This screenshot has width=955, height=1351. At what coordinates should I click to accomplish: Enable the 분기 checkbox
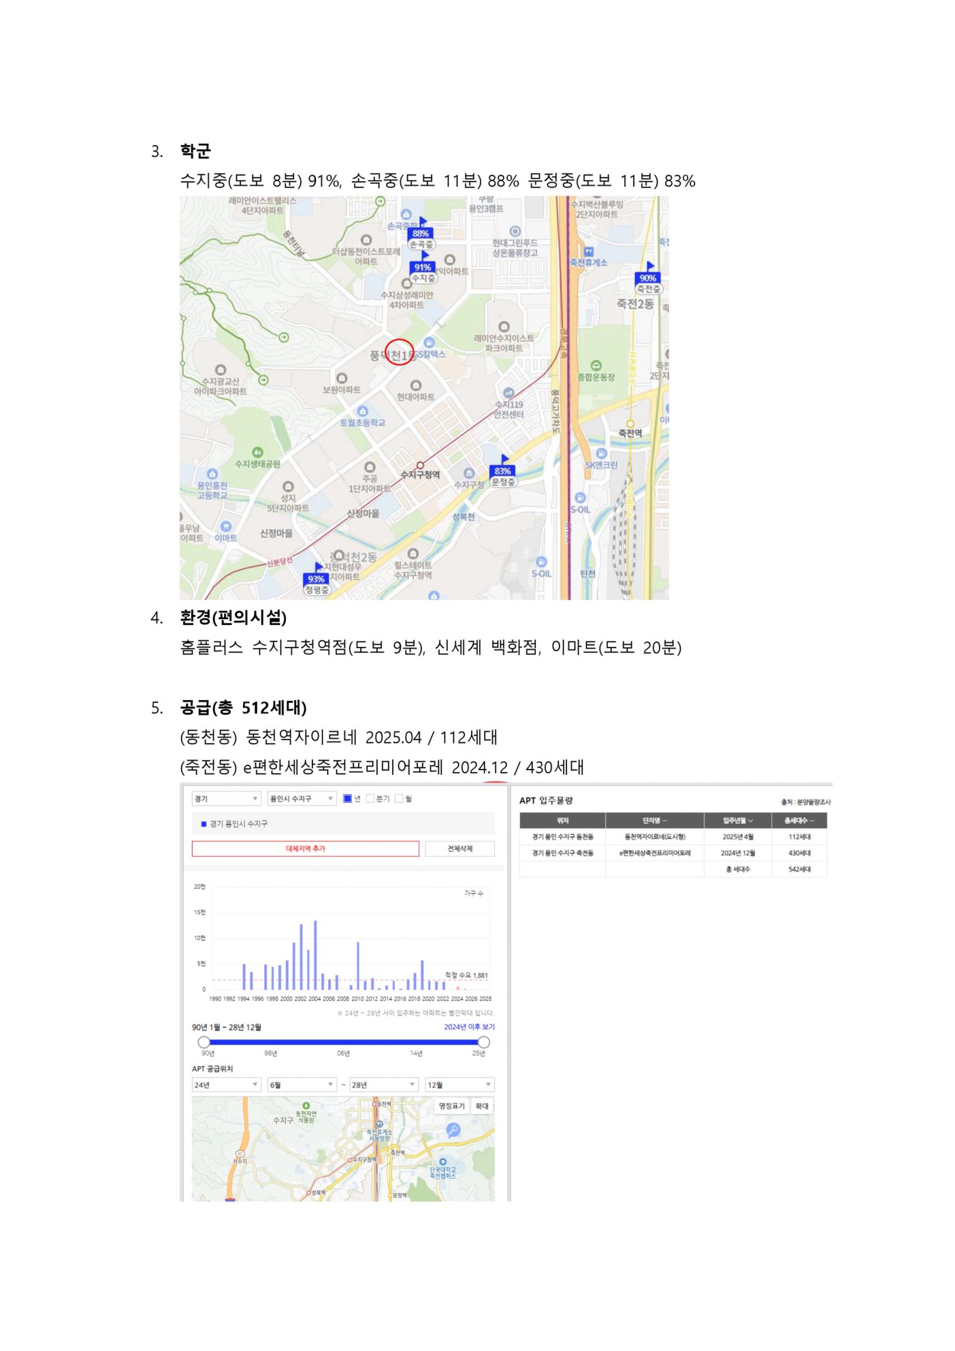click(370, 799)
